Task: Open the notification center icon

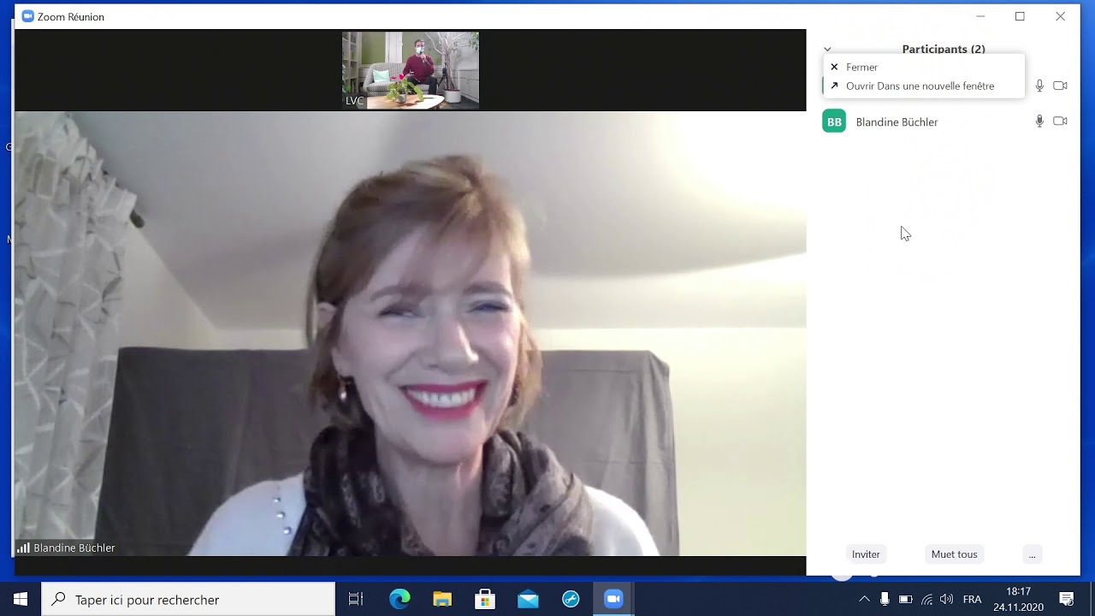Action: point(1067,599)
